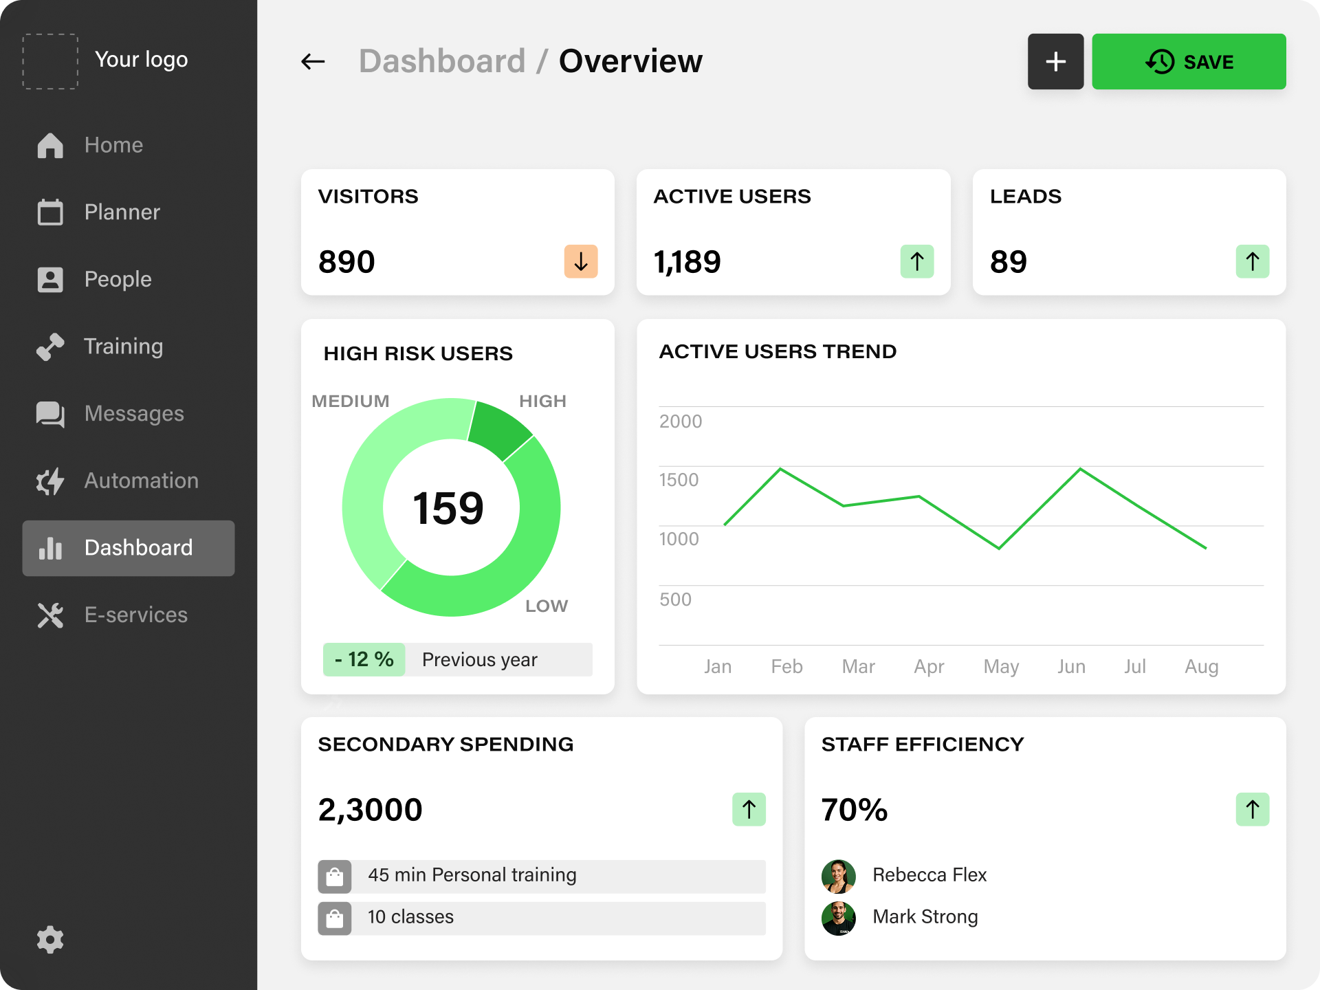Click the Dashboard breadcrumb link
The width and height of the screenshot is (1320, 990).
click(441, 62)
